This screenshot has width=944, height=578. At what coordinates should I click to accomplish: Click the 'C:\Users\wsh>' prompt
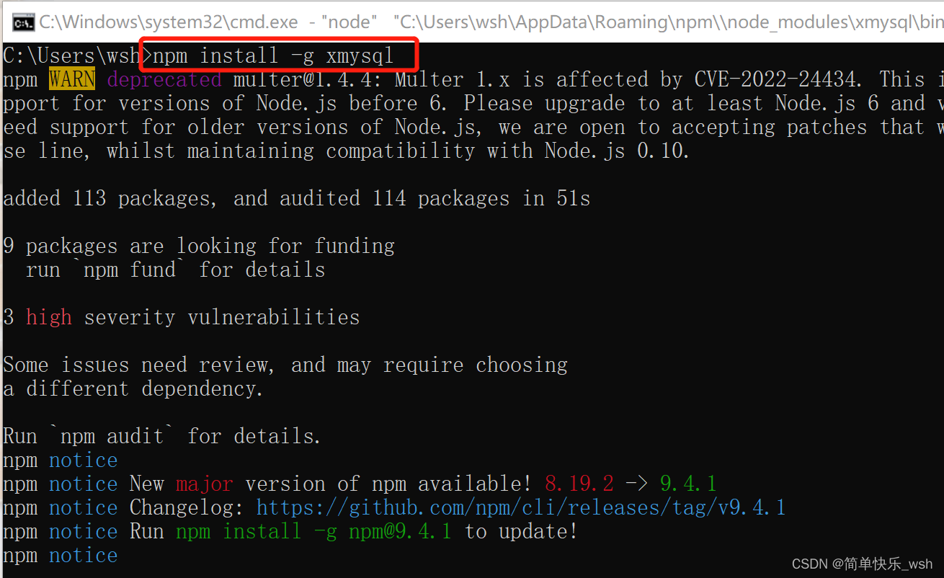(78, 55)
